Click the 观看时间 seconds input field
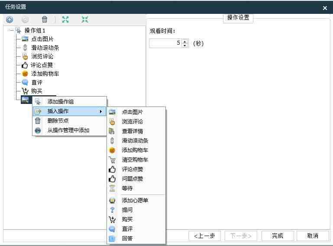This screenshot has width=333, height=246. 166,43
